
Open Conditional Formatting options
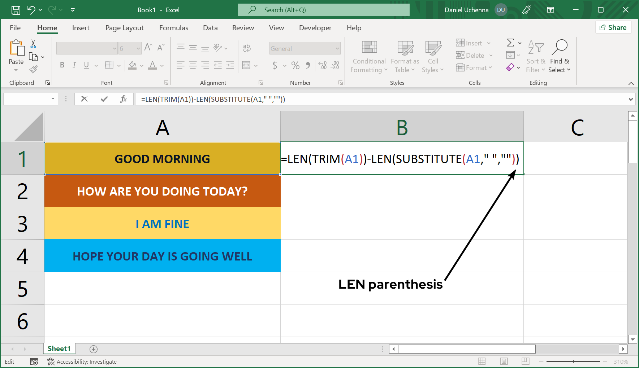(368, 56)
